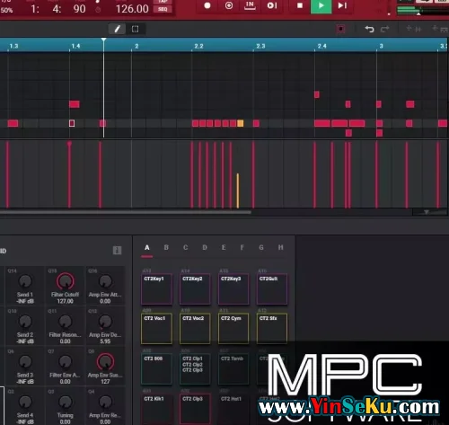Click the bar value 1 in position
449x425 pixels.
pyautogui.click(x=34, y=9)
